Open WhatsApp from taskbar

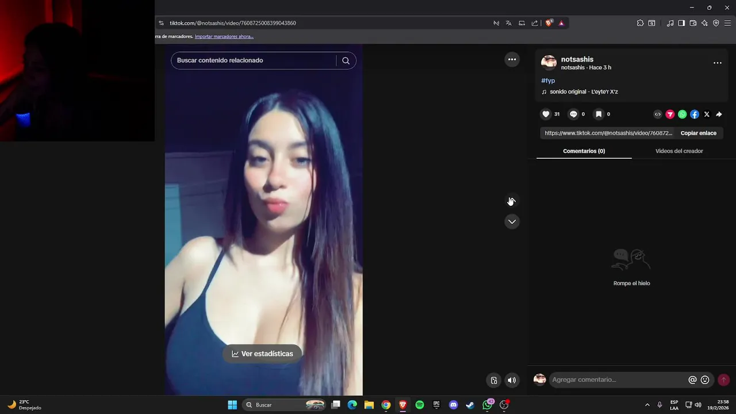click(x=488, y=405)
